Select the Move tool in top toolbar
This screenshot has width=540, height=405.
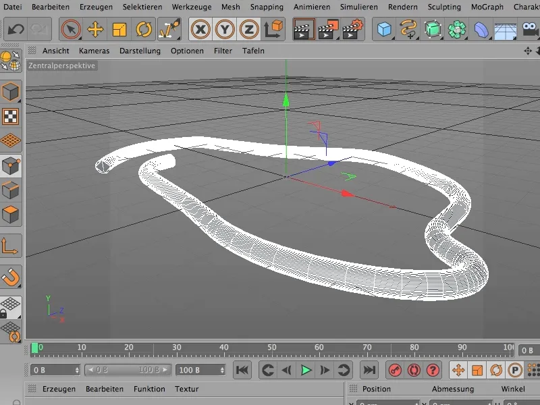95,29
